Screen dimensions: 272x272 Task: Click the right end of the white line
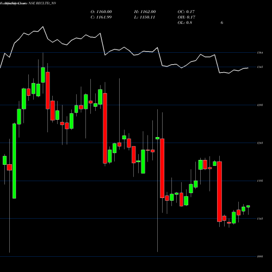[248, 68]
